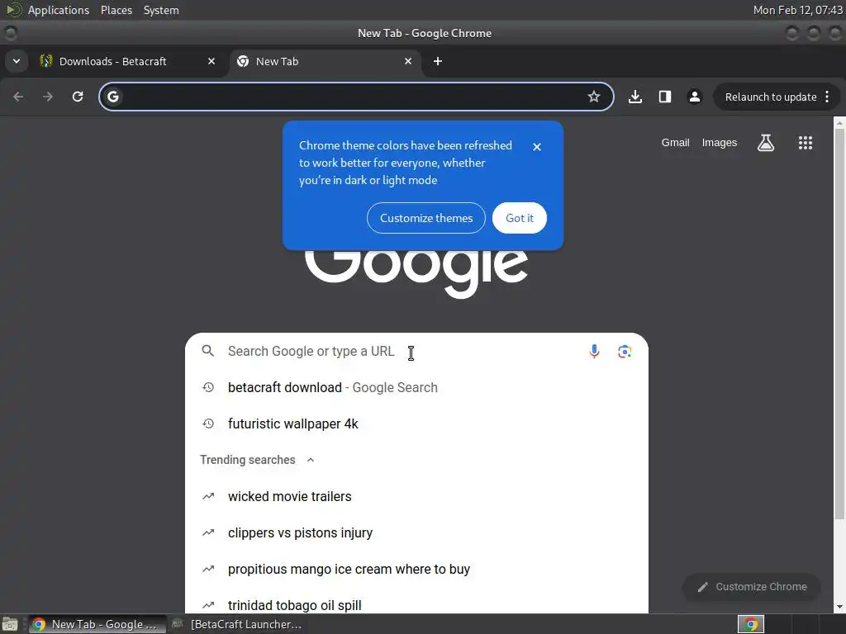Open the Google apps grid

805,142
